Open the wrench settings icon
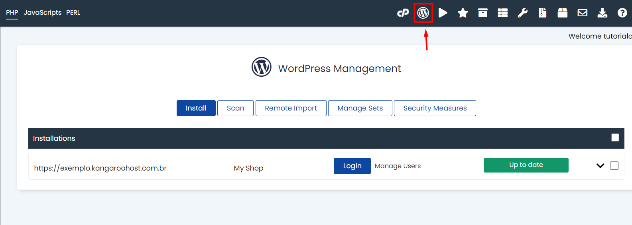This screenshot has width=632, height=225. pyautogui.click(x=523, y=13)
